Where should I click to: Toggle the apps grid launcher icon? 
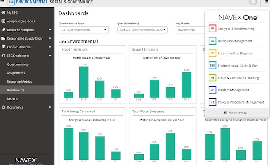coord(266,2)
